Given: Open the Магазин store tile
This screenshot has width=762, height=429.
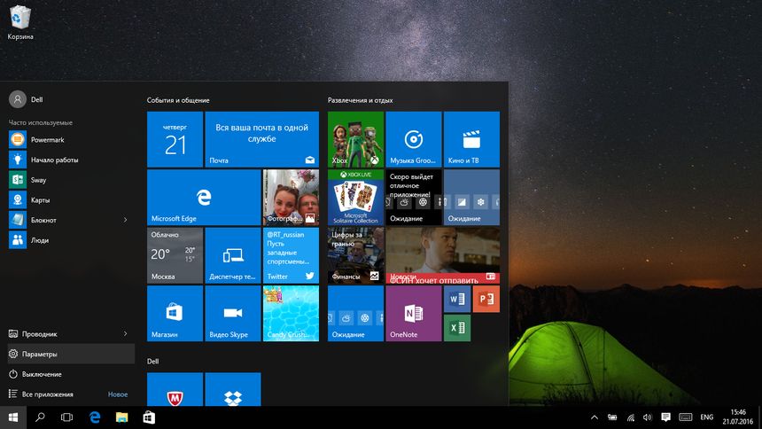Looking at the screenshot, I should point(175,313).
